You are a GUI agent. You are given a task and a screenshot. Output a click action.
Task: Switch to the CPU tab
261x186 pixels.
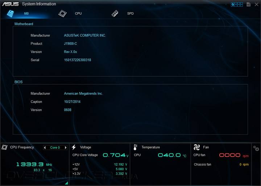tap(78, 13)
